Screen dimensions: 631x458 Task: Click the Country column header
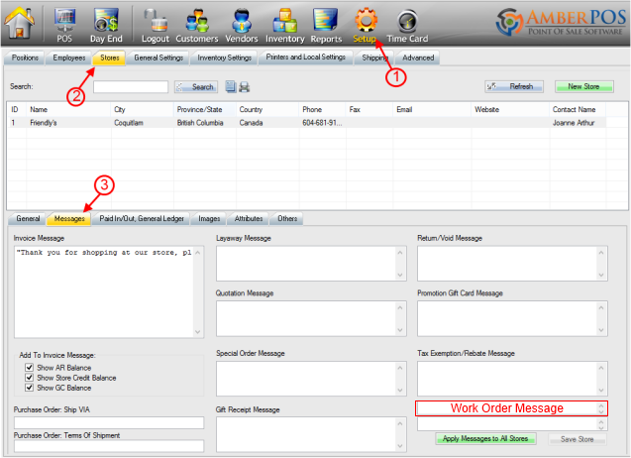point(267,109)
